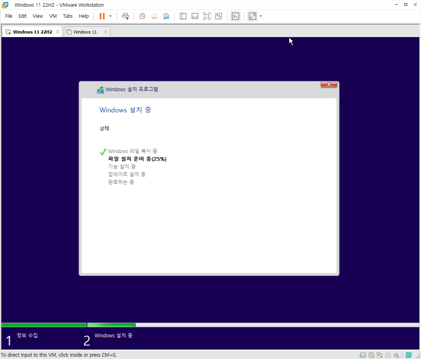Close the Windows 11 tab

pyautogui.click(x=106, y=32)
